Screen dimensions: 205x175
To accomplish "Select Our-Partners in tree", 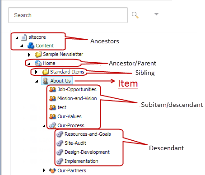I will (72, 170).
